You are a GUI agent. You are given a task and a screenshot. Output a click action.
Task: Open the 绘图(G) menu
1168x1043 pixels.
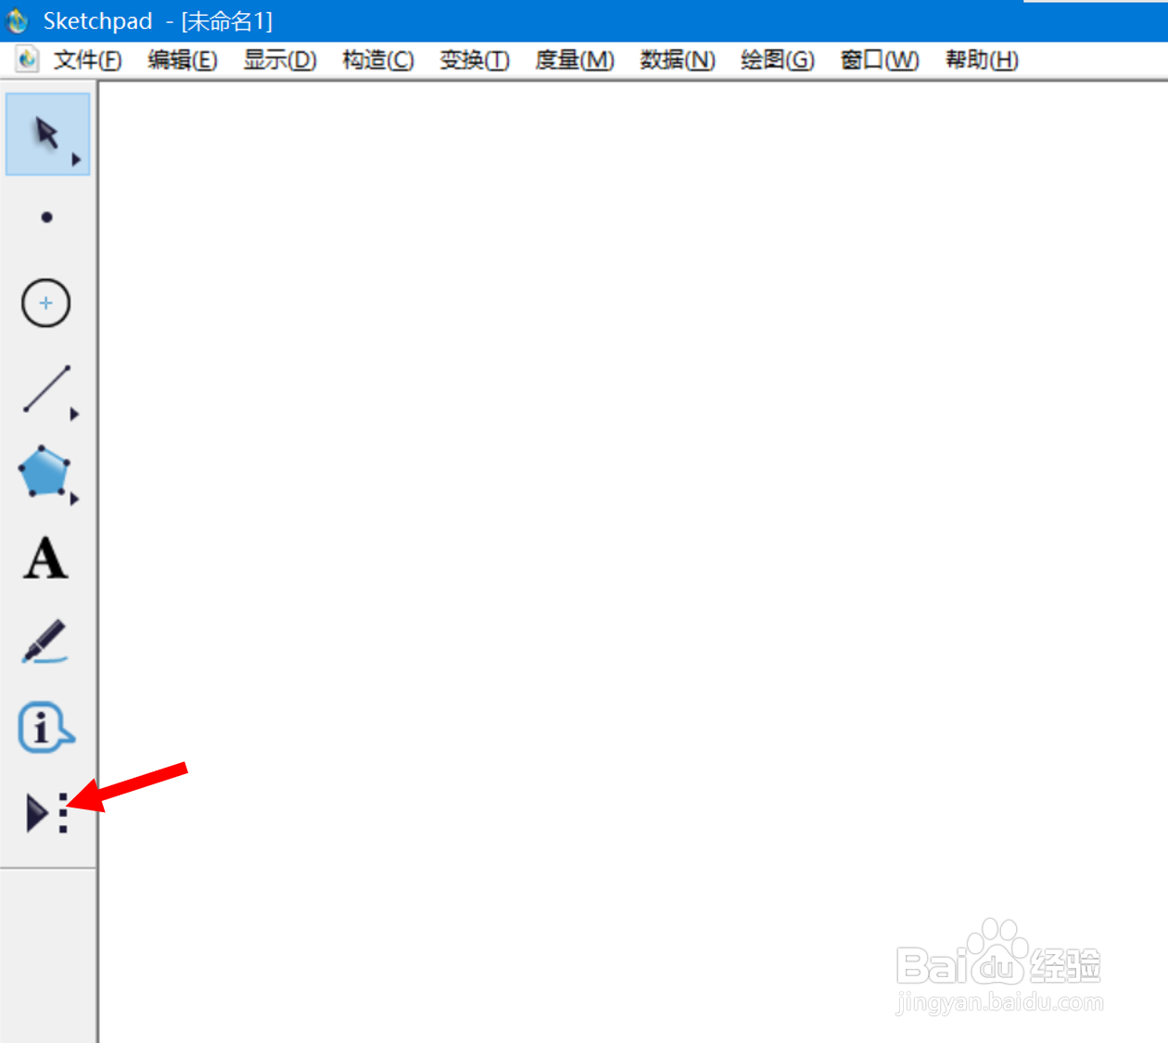coord(778,60)
